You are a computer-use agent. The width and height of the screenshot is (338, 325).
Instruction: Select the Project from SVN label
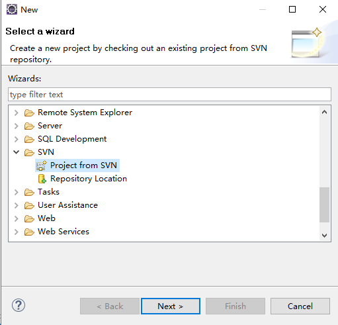tap(83, 165)
